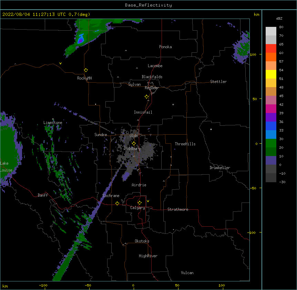Click the HighRiver map label

148,256
